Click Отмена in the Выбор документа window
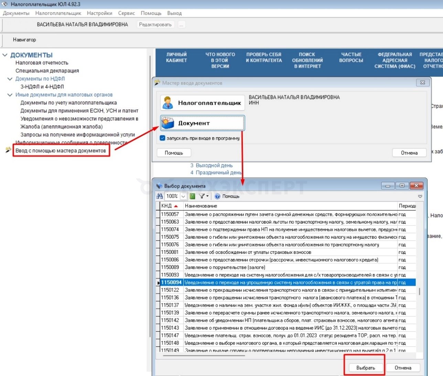 (403, 368)
